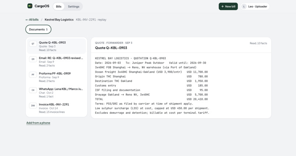Click the ISF filing and documentation line
This screenshot has height=156, width=296.
151,90
